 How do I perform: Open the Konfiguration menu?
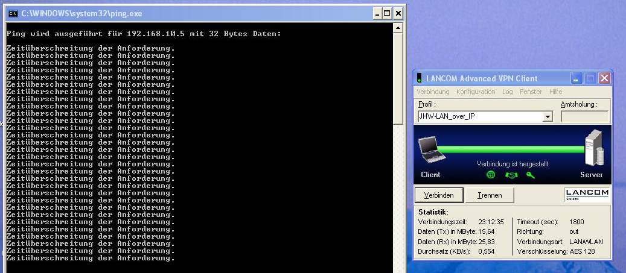[476, 92]
